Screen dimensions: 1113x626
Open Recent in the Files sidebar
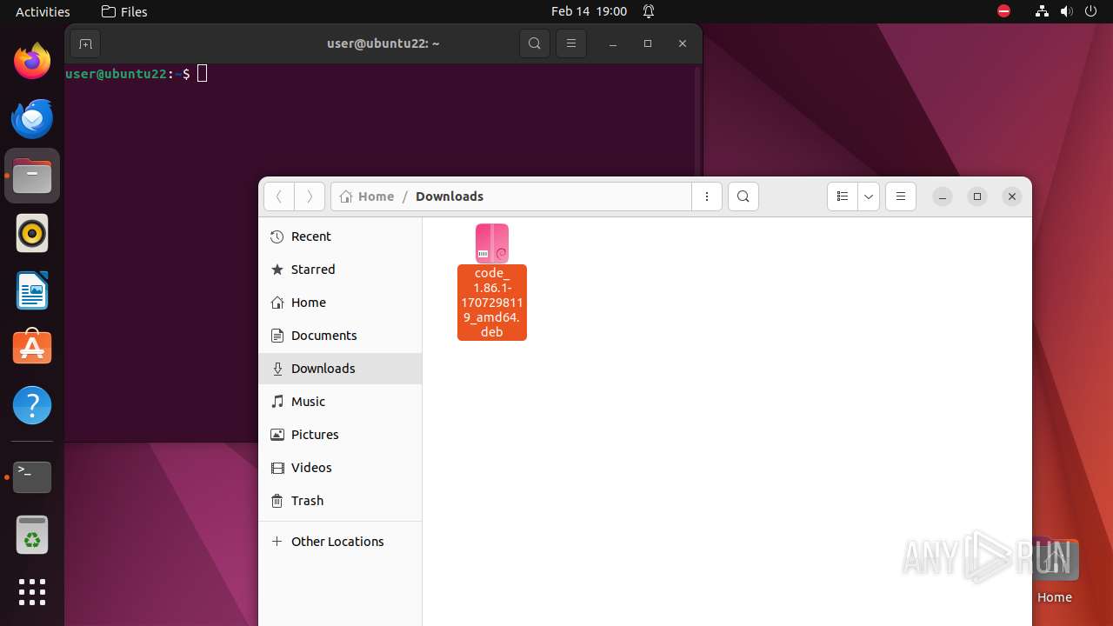(340, 236)
